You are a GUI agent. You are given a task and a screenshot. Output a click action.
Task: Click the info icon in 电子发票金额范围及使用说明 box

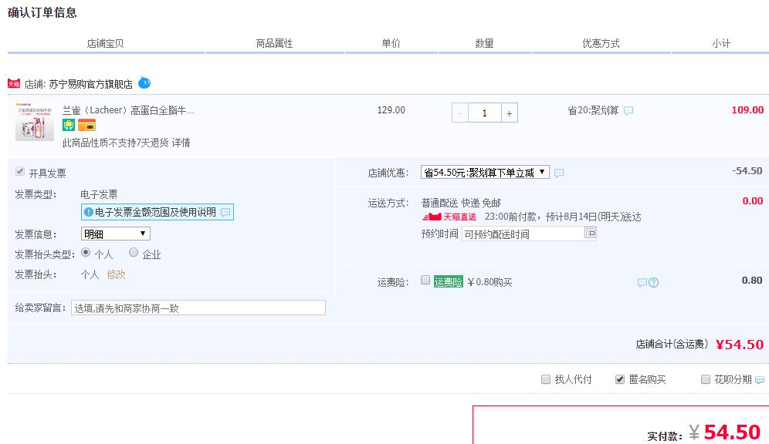click(88, 212)
